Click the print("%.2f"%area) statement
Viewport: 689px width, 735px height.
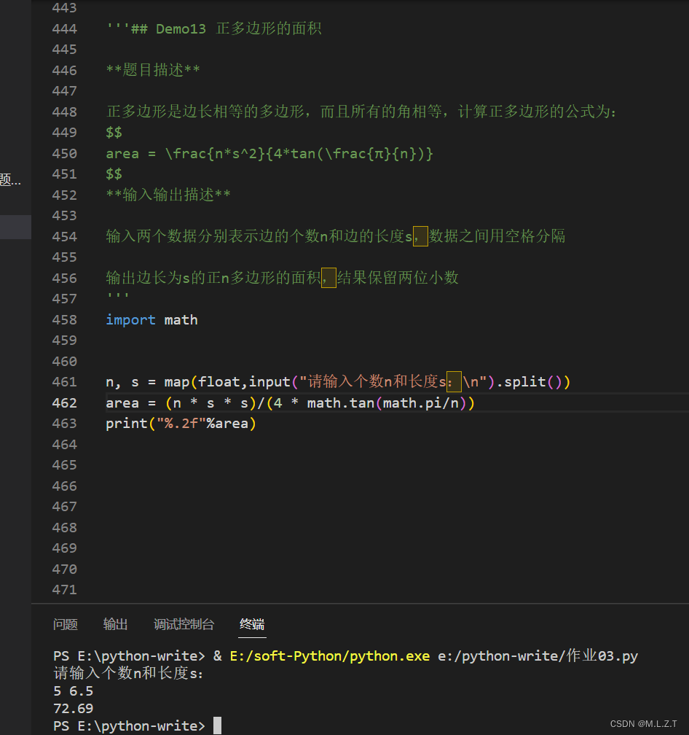[181, 424]
